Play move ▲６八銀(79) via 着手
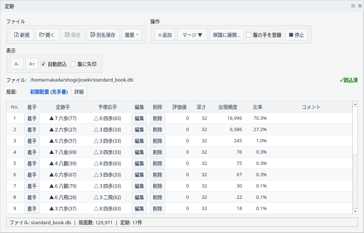The image size is (364, 233). pos(32,186)
